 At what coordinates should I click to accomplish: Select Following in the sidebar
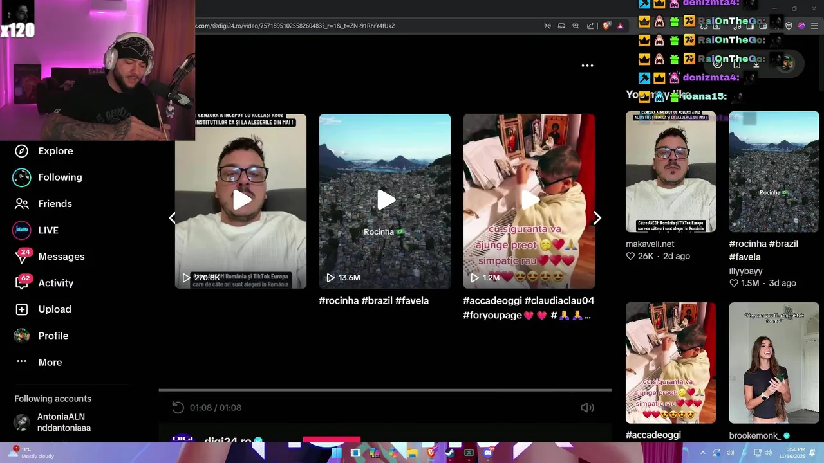[x=60, y=177]
